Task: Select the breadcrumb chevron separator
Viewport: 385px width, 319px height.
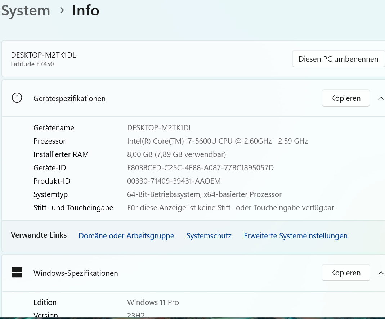Action: pyautogui.click(x=62, y=10)
